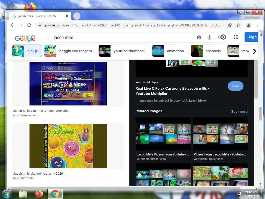This screenshot has height=199, width=265.
Task: Open Jacob Mills YouTube Channel Analytics link
Action: click(x=43, y=111)
